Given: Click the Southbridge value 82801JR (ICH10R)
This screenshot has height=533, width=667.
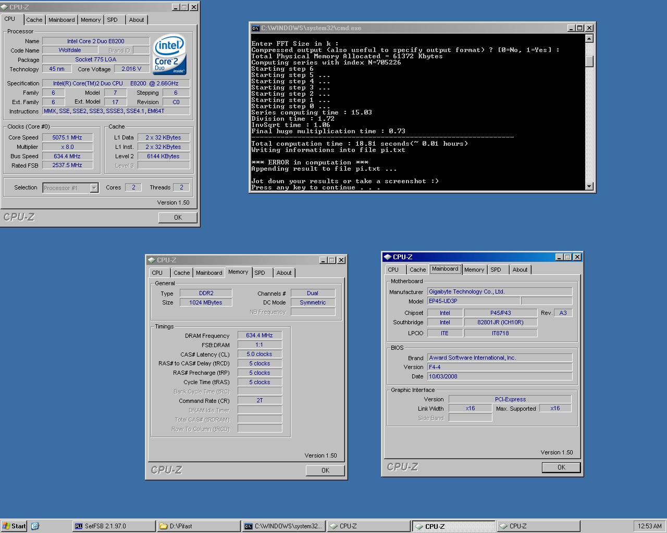Looking at the screenshot, I should [x=500, y=322].
